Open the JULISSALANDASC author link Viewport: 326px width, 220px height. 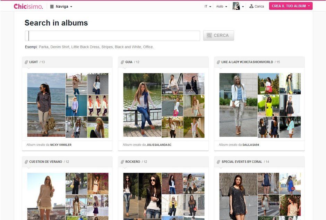(x=159, y=145)
